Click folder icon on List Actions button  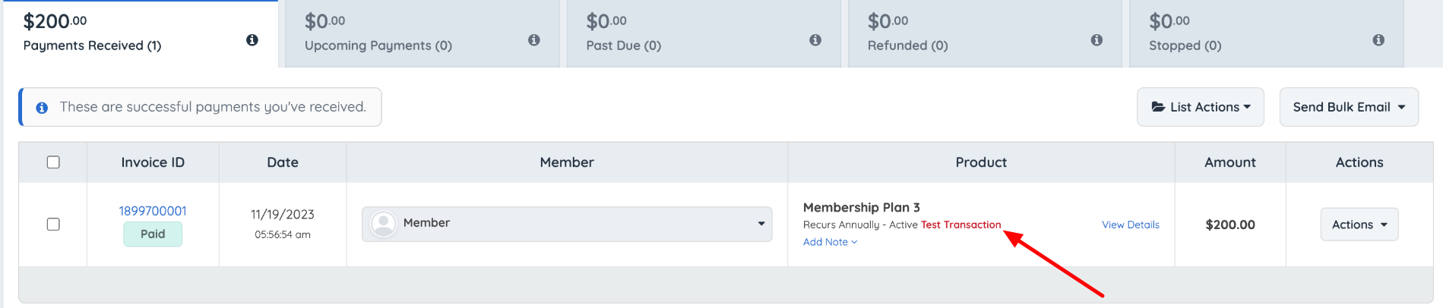(1158, 107)
